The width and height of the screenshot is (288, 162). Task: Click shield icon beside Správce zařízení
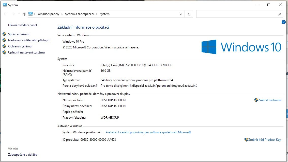(4, 34)
